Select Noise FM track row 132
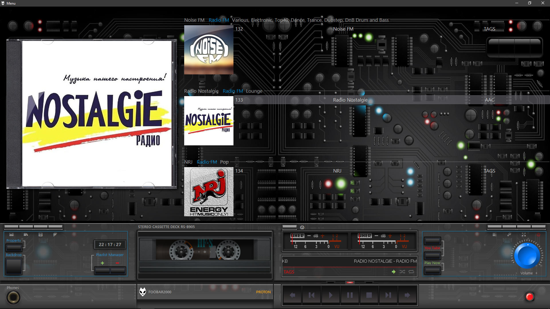 343,29
